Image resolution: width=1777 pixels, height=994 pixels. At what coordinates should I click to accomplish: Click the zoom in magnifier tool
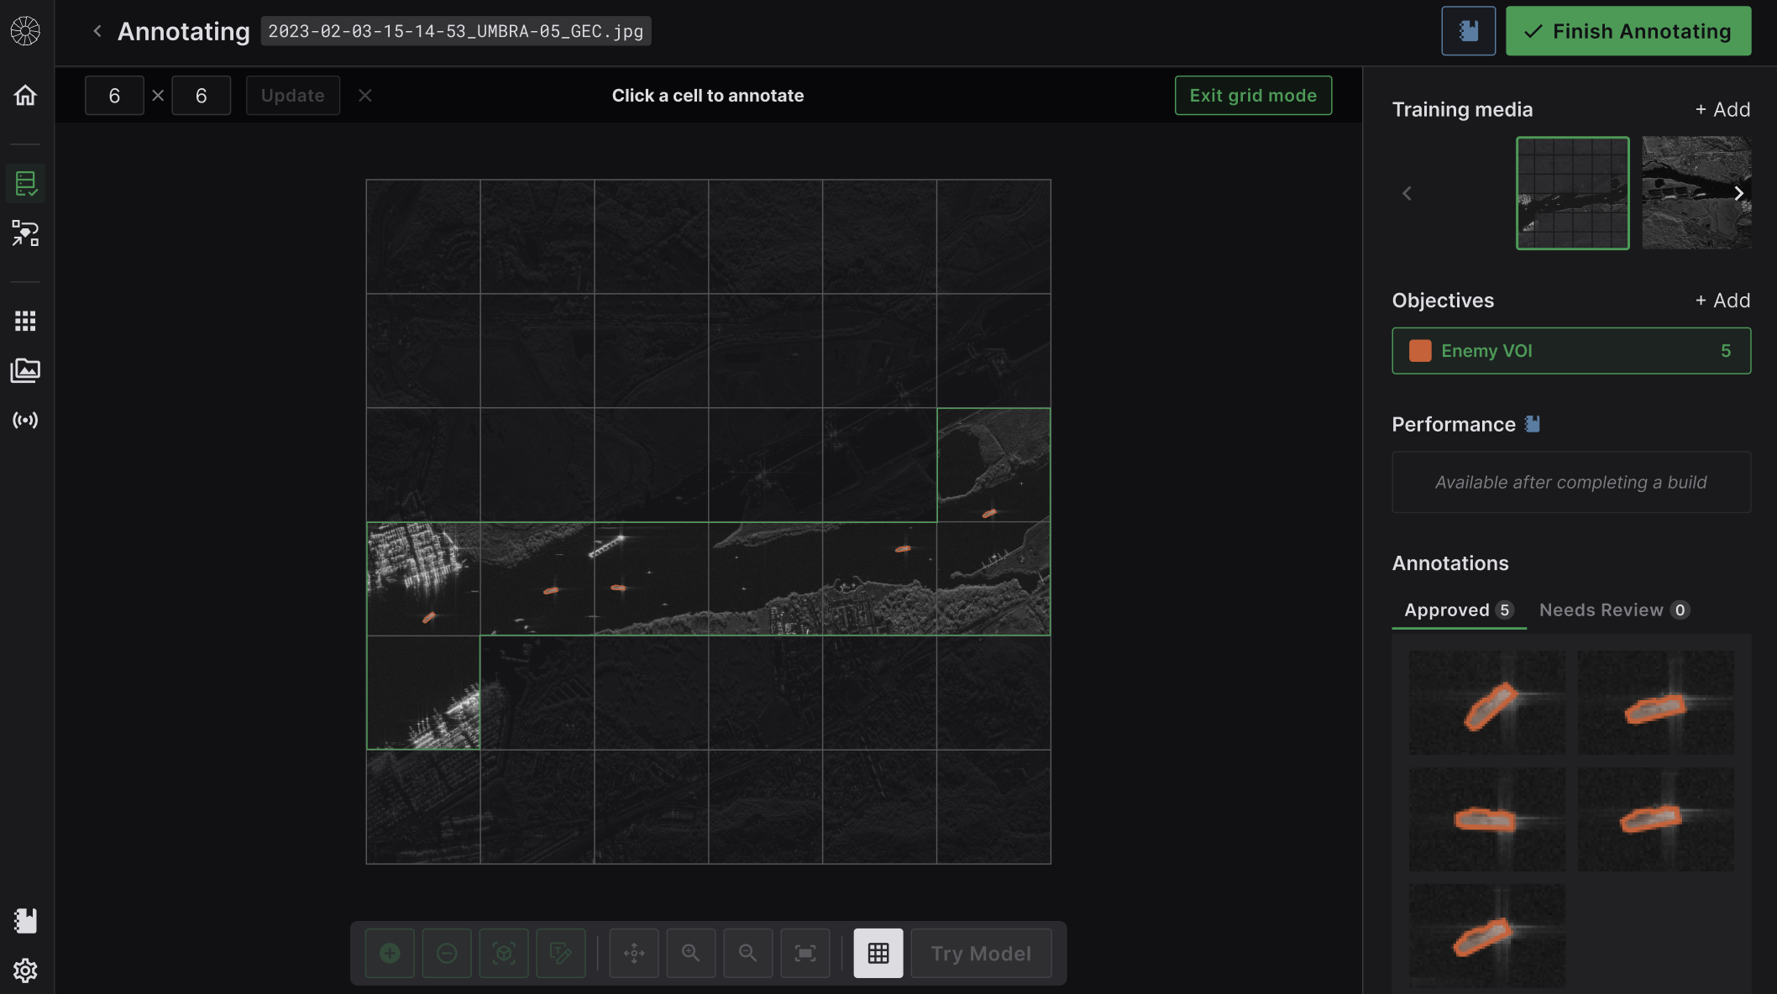coord(690,953)
